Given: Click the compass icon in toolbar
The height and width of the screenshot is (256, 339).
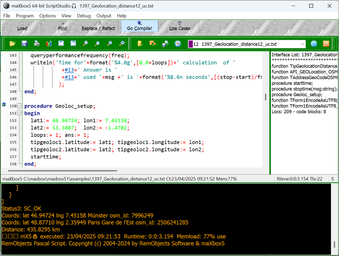Looking at the screenshot, I should (178, 44).
